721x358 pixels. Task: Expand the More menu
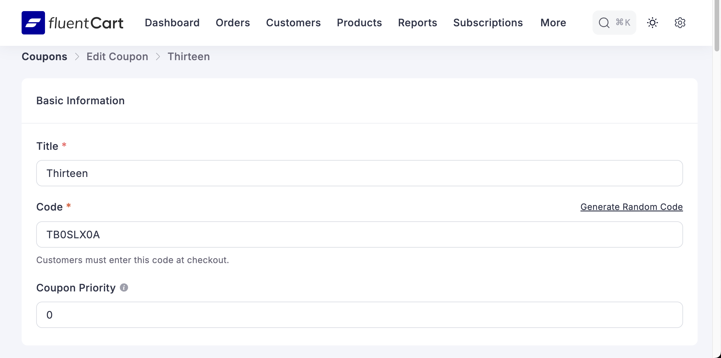[553, 23]
